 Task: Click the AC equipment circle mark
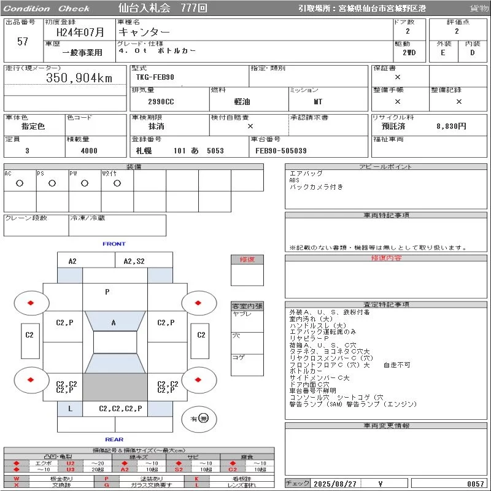pyautogui.click(x=20, y=184)
